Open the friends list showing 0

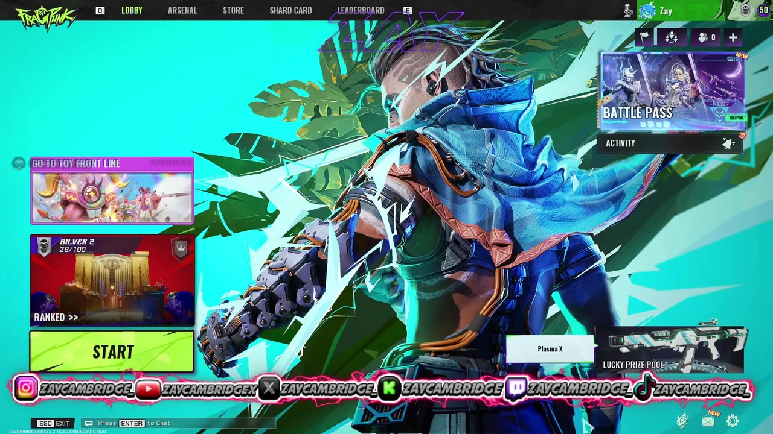pyautogui.click(x=706, y=37)
